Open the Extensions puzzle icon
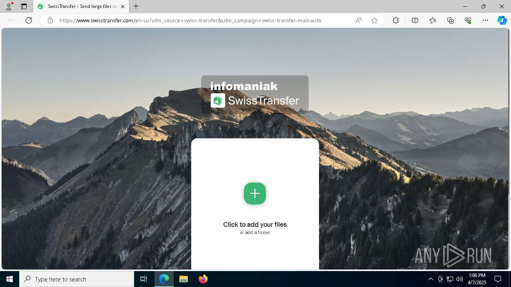This screenshot has width=511, height=287. click(x=396, y=20)
